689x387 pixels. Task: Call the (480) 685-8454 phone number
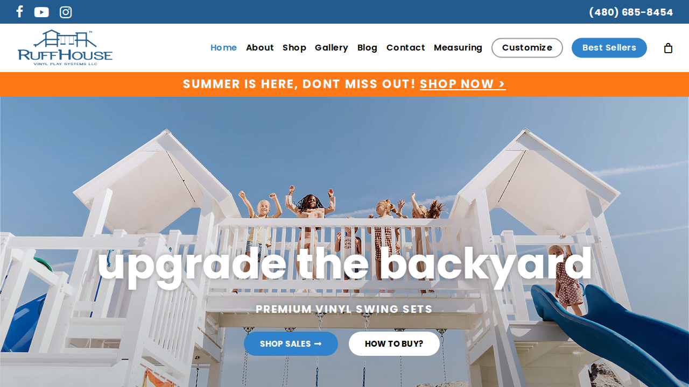[631, 12]
